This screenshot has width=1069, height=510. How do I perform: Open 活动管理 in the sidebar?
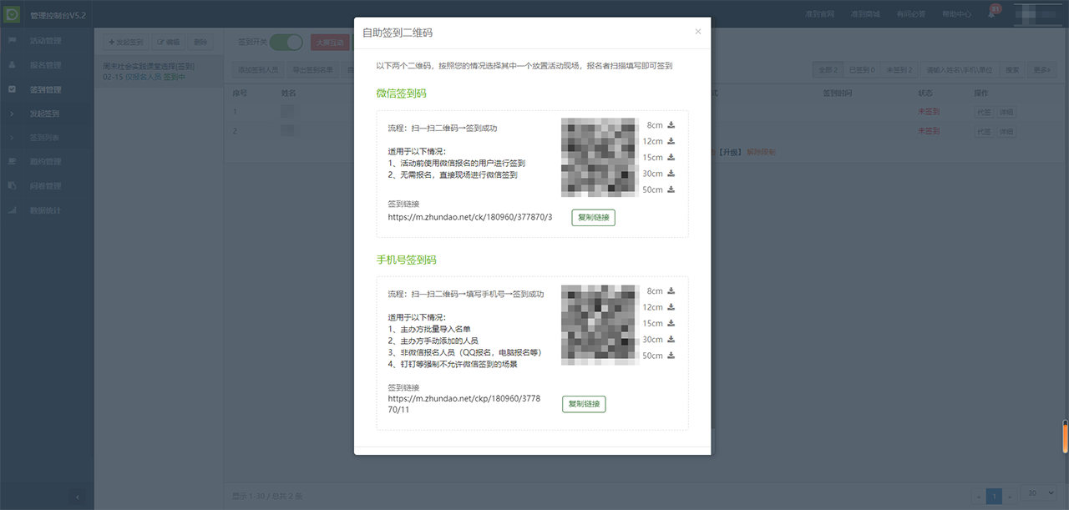click(45, 41)
